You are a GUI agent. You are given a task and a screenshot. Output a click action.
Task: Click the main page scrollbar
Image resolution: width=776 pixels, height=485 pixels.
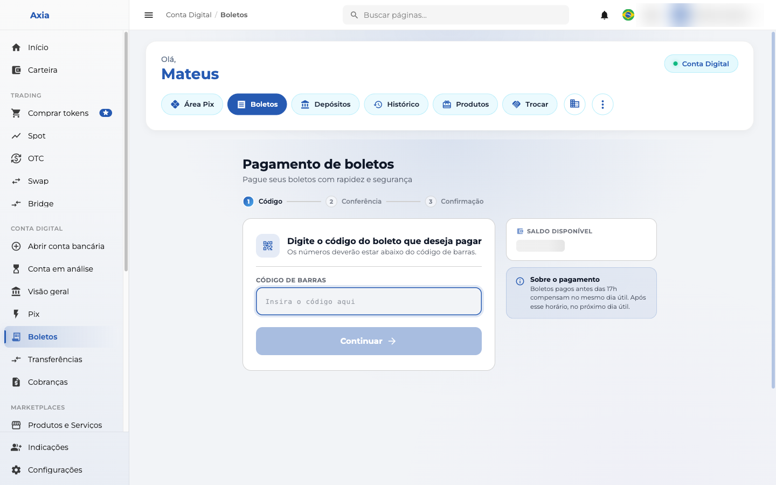click(x=773, y=210)
